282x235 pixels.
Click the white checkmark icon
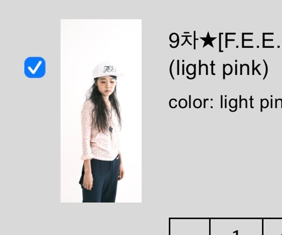pyautogui.click(x=35, y=67)
